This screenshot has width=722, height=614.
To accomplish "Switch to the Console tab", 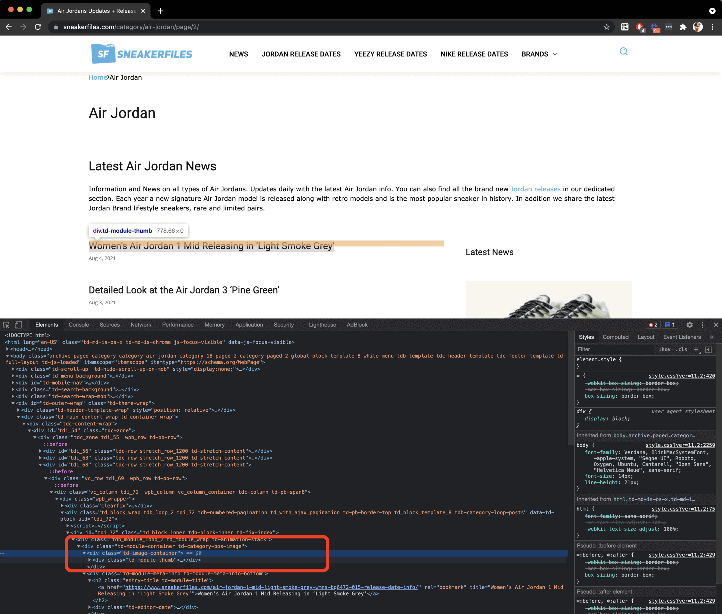I will pyautogui.click(x=79, y=325).
